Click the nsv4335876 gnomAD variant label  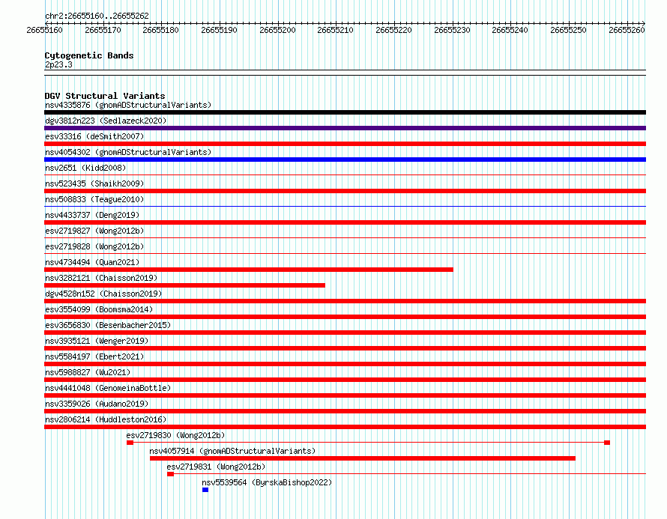128,105
